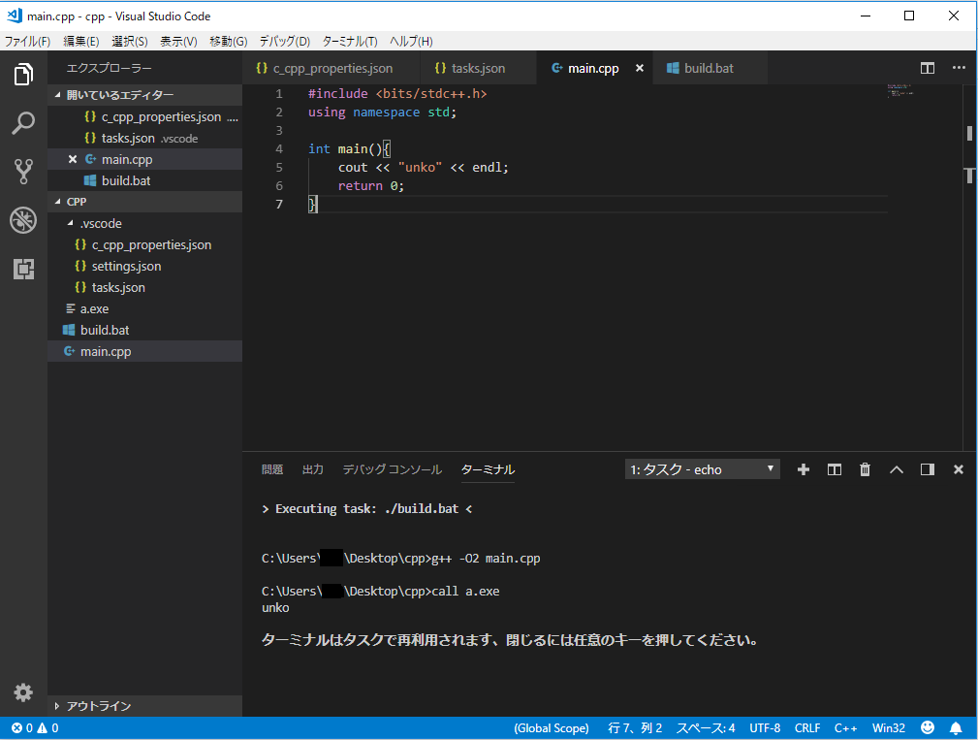The width and height of the screenshot is (978, 740).
Task: Switch to c_cpp_properties.json editor tab
Action: pos(331,68)
